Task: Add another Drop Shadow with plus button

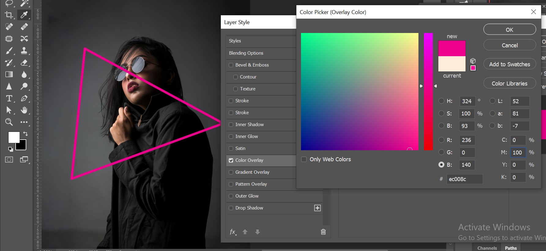Action: point(318,208)
